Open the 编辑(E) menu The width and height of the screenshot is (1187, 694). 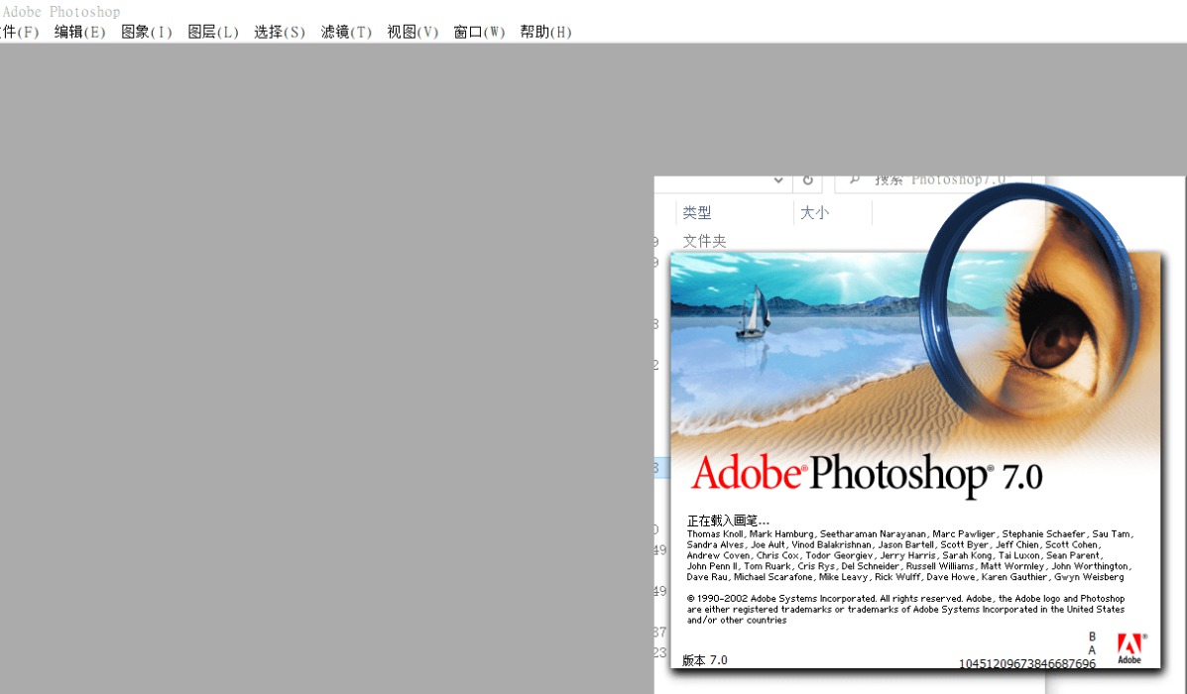click(79, 32)
